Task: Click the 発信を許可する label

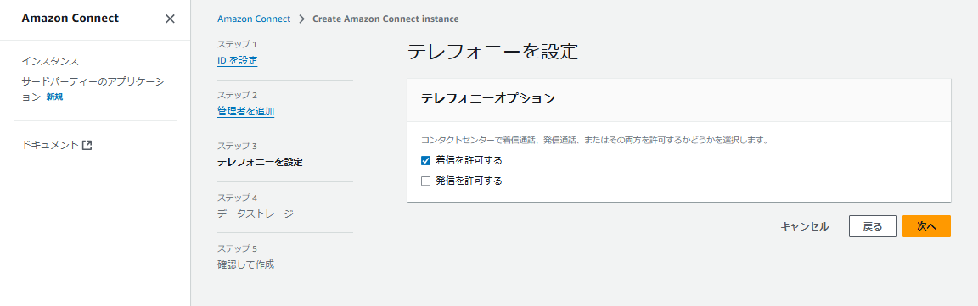Action: [469, 181]
